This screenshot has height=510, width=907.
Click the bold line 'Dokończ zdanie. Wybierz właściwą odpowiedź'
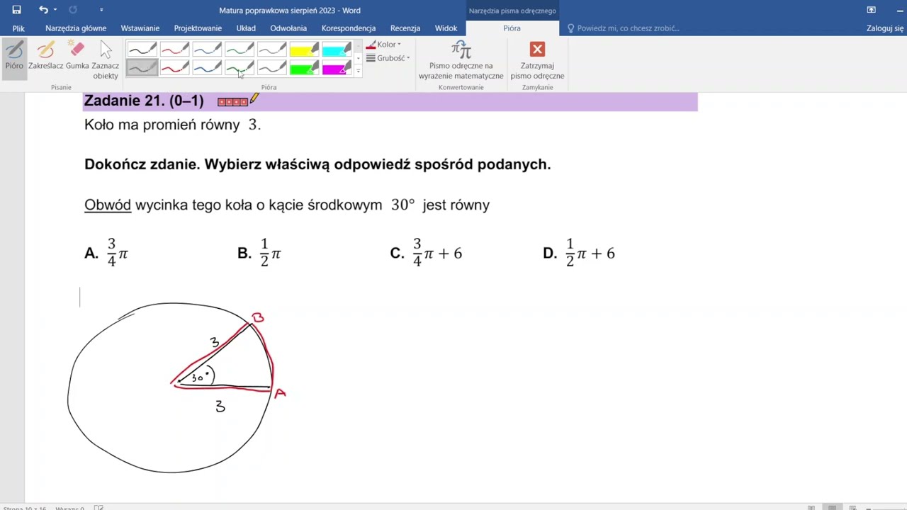coord(317,164)
